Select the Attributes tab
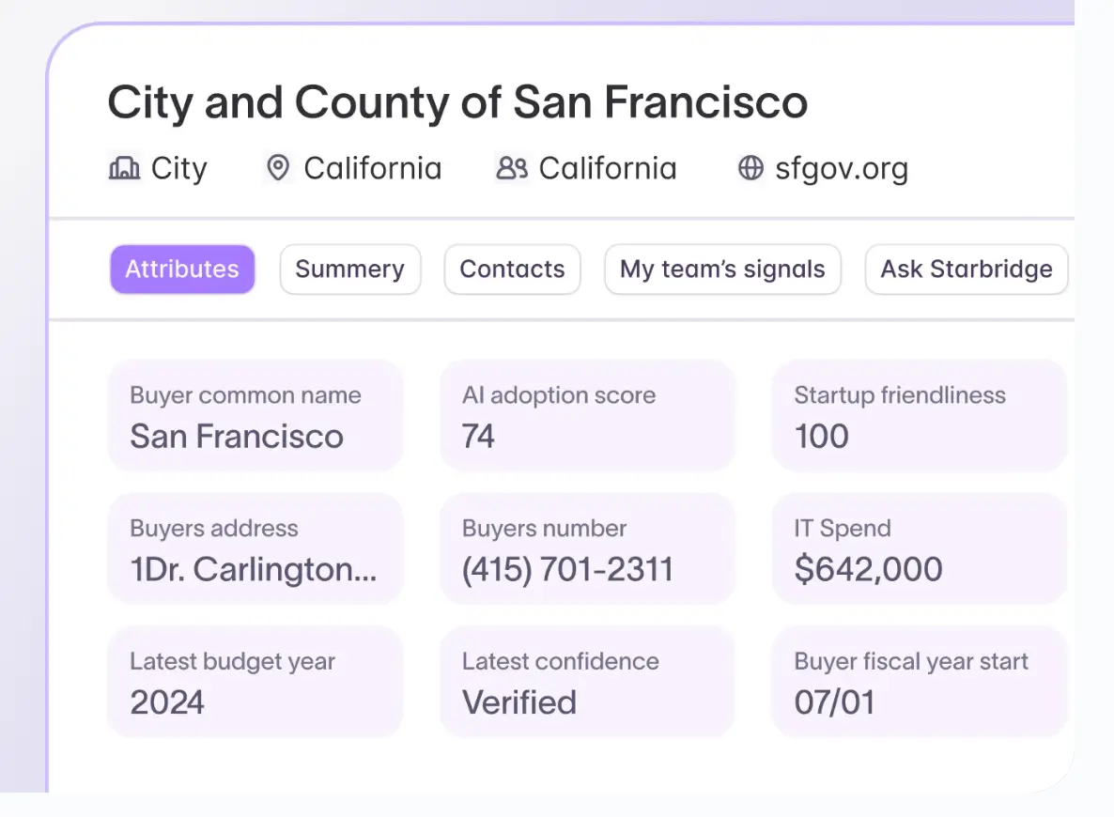Screen dimensions: 1114x817 pos(182,270)
